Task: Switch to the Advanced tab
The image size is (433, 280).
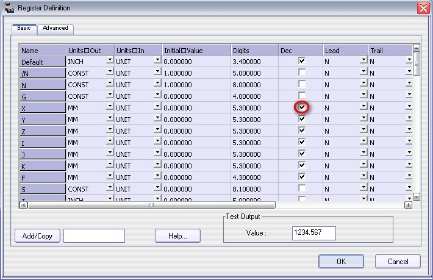Action: coord(55,29)
